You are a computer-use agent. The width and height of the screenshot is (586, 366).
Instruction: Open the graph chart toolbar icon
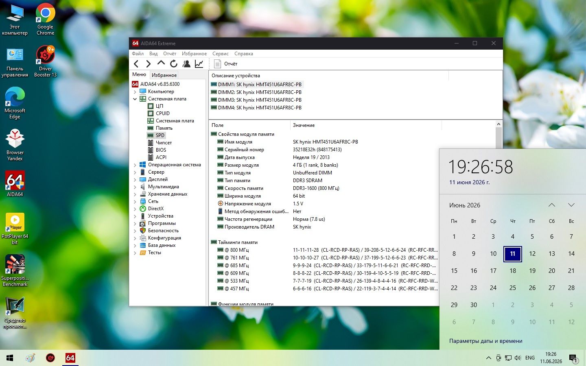pyautogui.click(x=199, y=64)
